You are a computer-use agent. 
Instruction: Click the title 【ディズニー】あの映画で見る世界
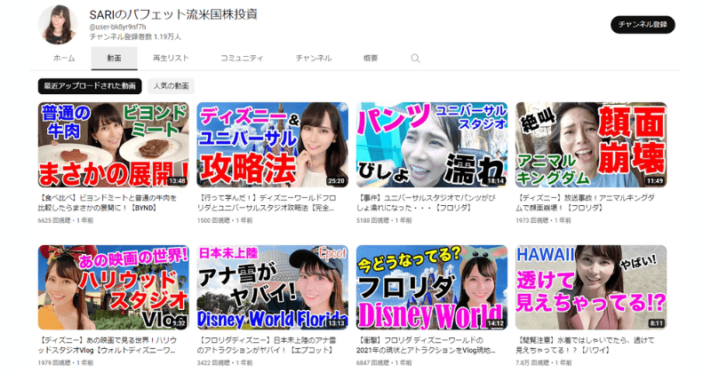tap(108, 345)
